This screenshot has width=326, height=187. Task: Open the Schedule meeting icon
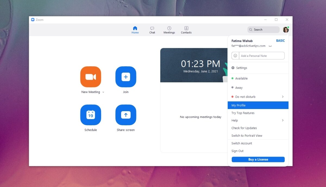pos(91,115)
